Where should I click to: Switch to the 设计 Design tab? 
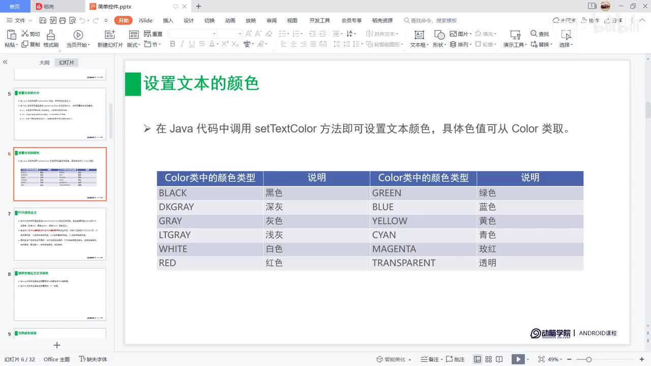[189, 20]
